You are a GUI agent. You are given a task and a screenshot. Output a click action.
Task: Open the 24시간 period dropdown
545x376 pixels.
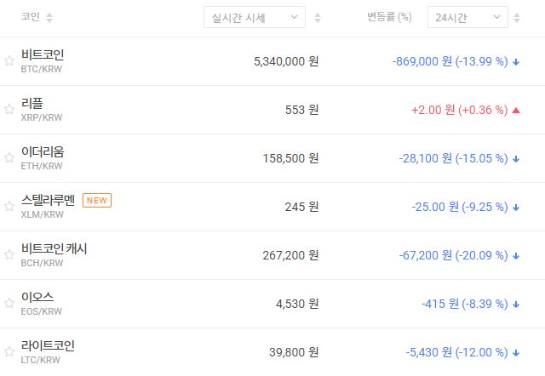click(467, 17)
